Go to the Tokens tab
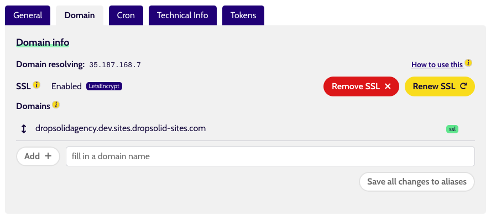The image size is (491, 217). (243, 15)
